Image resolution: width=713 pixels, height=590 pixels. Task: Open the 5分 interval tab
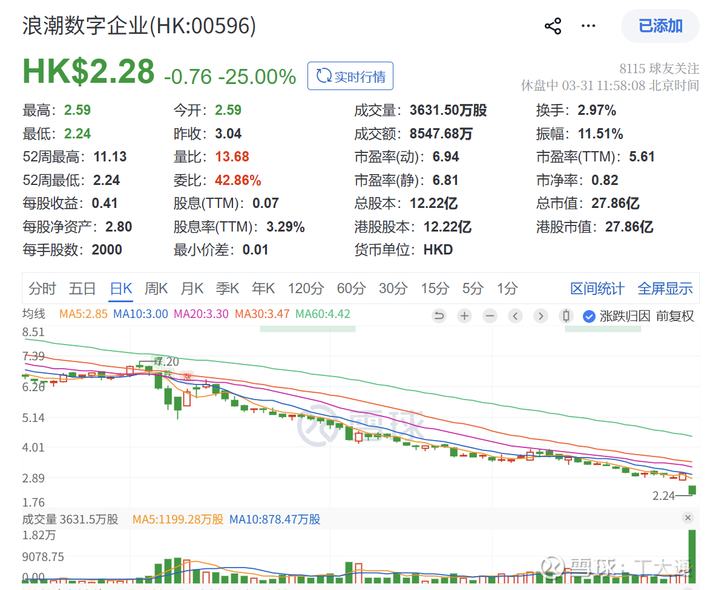tap(473, 288)
